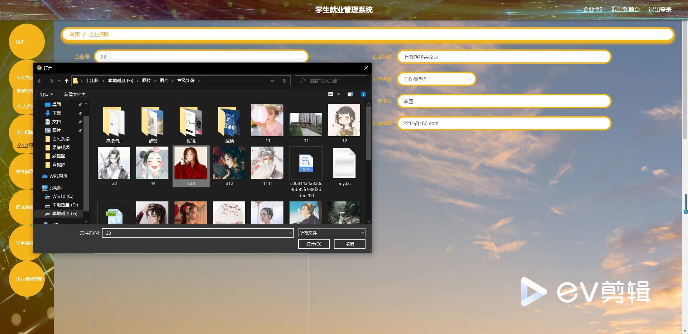Click 退出登录 link
This screenshot has height=334, width=688.
click(660, 10)
